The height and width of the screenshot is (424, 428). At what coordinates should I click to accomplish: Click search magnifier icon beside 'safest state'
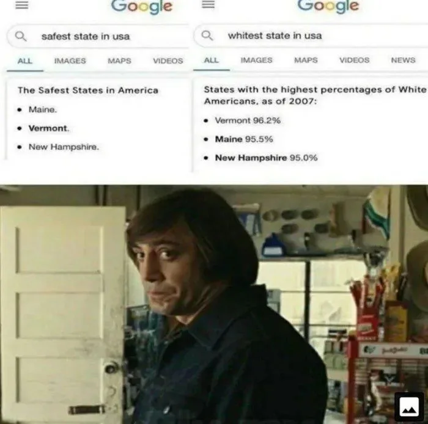[x=21, y=36]
